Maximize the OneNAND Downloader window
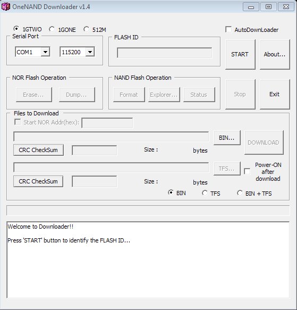The width and height of the screenshot is (297, 310). click(x=268, y=7)
